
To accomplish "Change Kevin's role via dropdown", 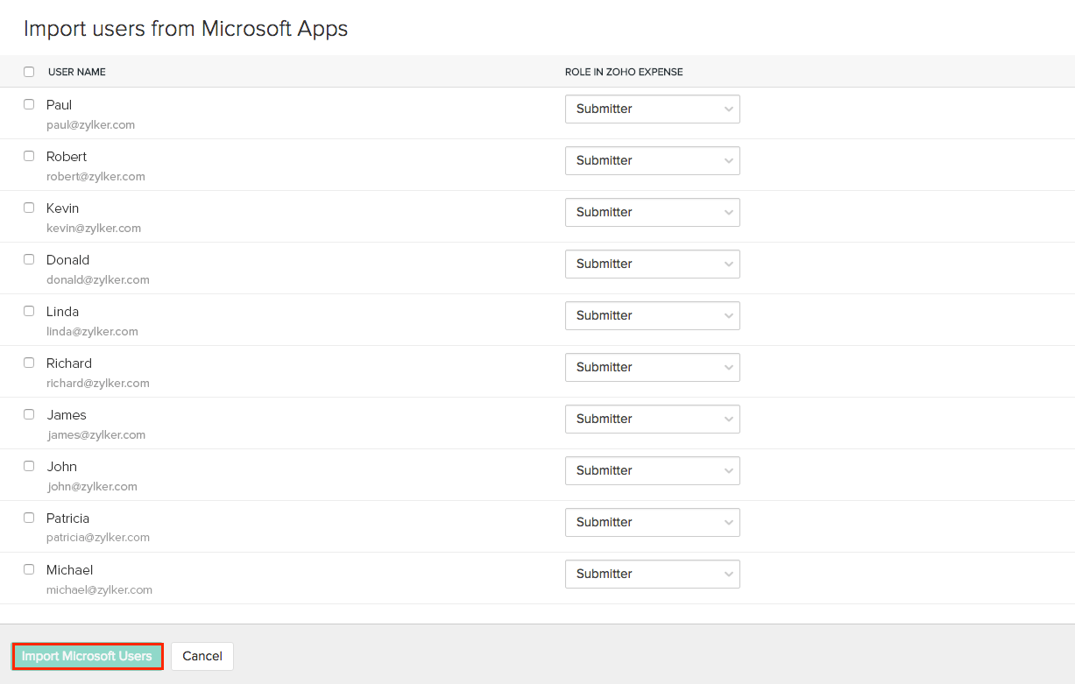I will pyautogui.click(x=652, y=213).
